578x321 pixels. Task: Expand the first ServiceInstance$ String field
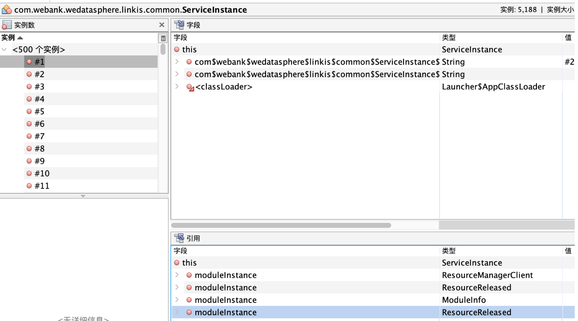pyautogui.click(x=177, y=62)
